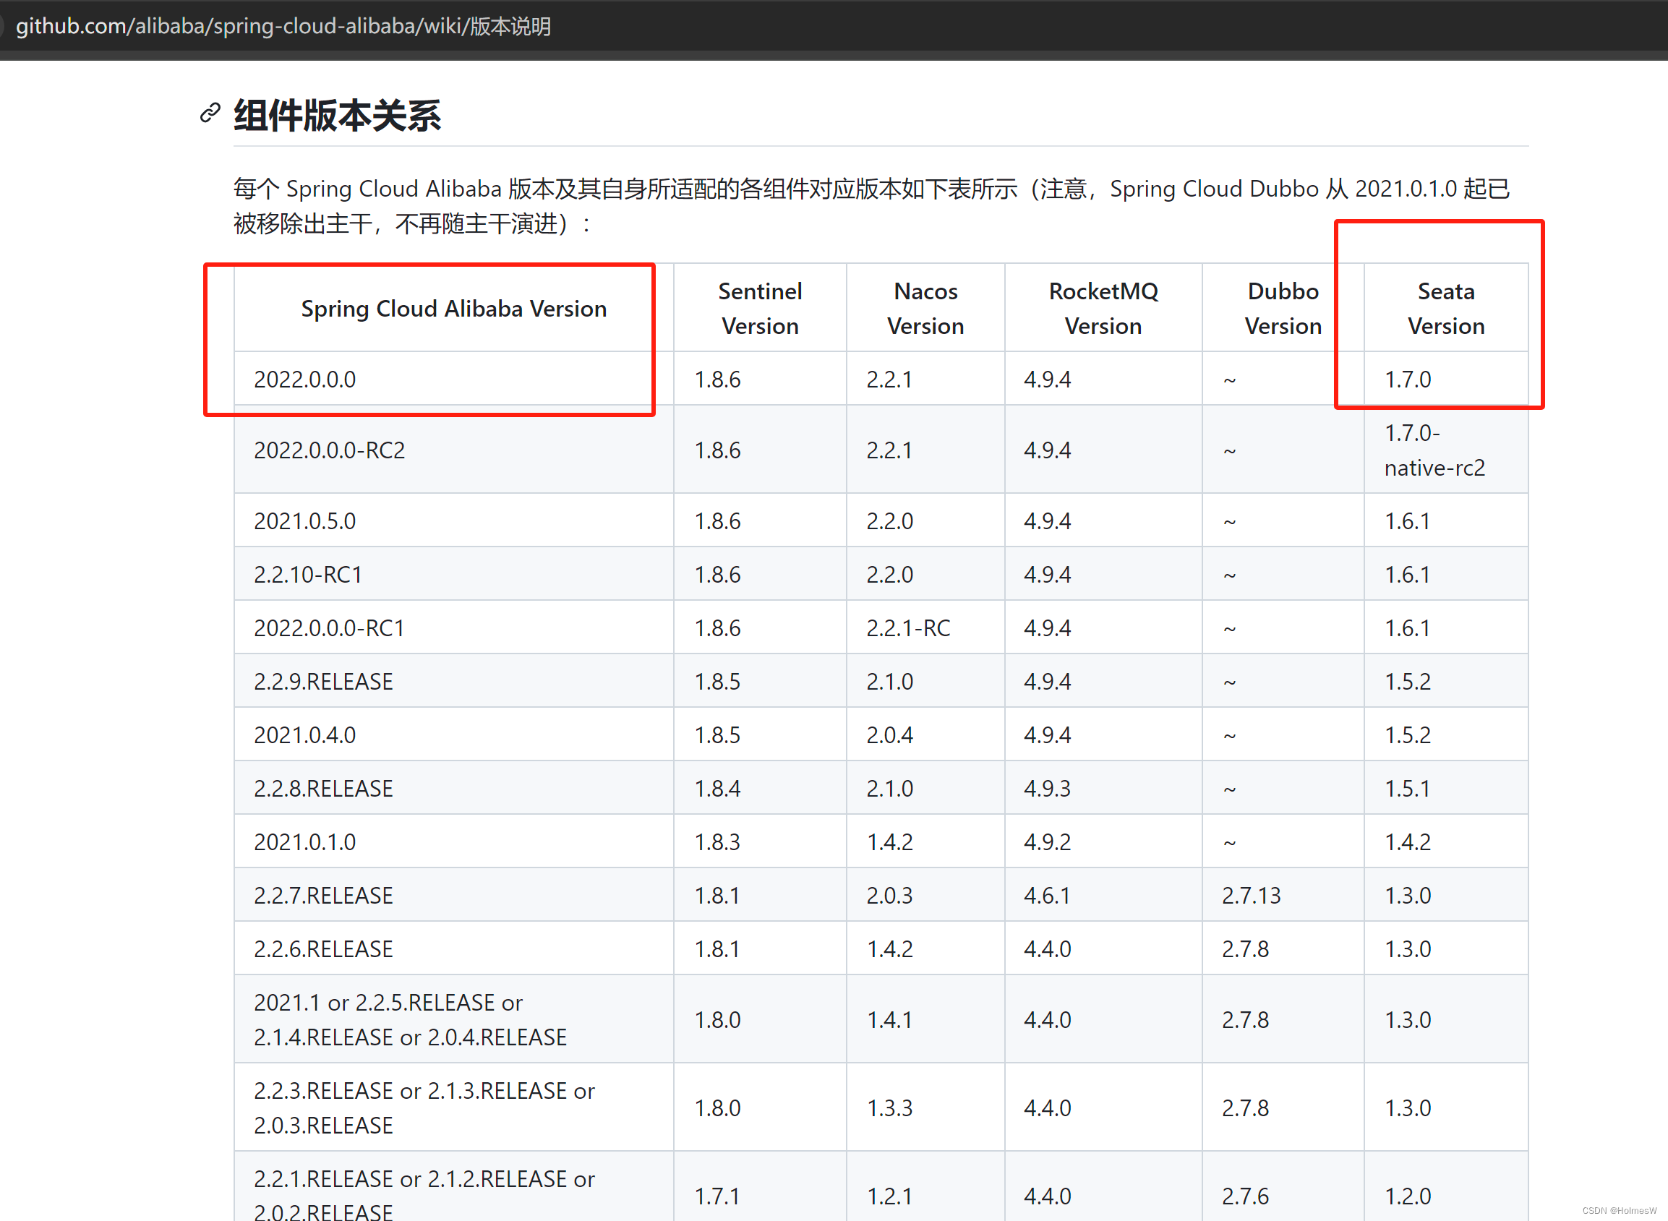Click the browser back navigation area
The image size is (1668, 1221).
click(x=6, y=27)
